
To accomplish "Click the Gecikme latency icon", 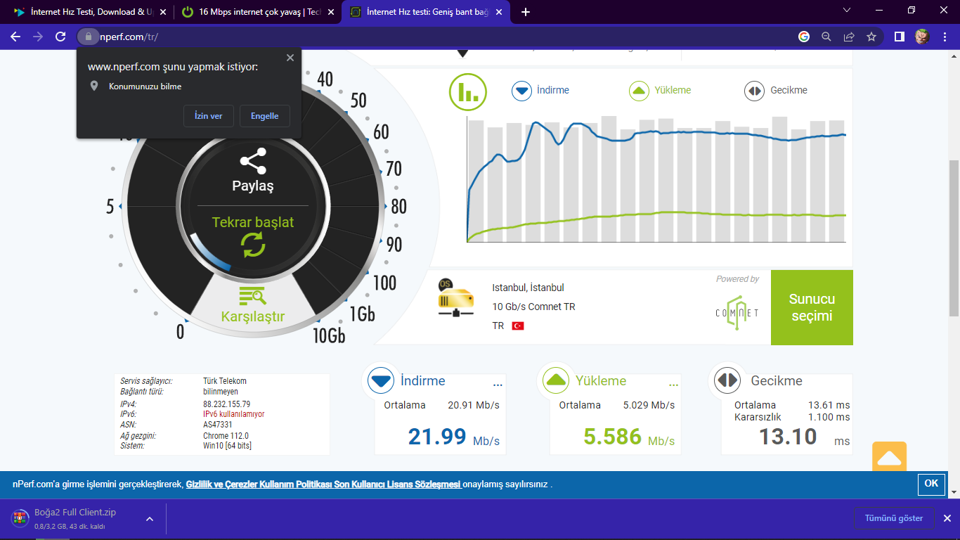I will [x=727, y=381].
